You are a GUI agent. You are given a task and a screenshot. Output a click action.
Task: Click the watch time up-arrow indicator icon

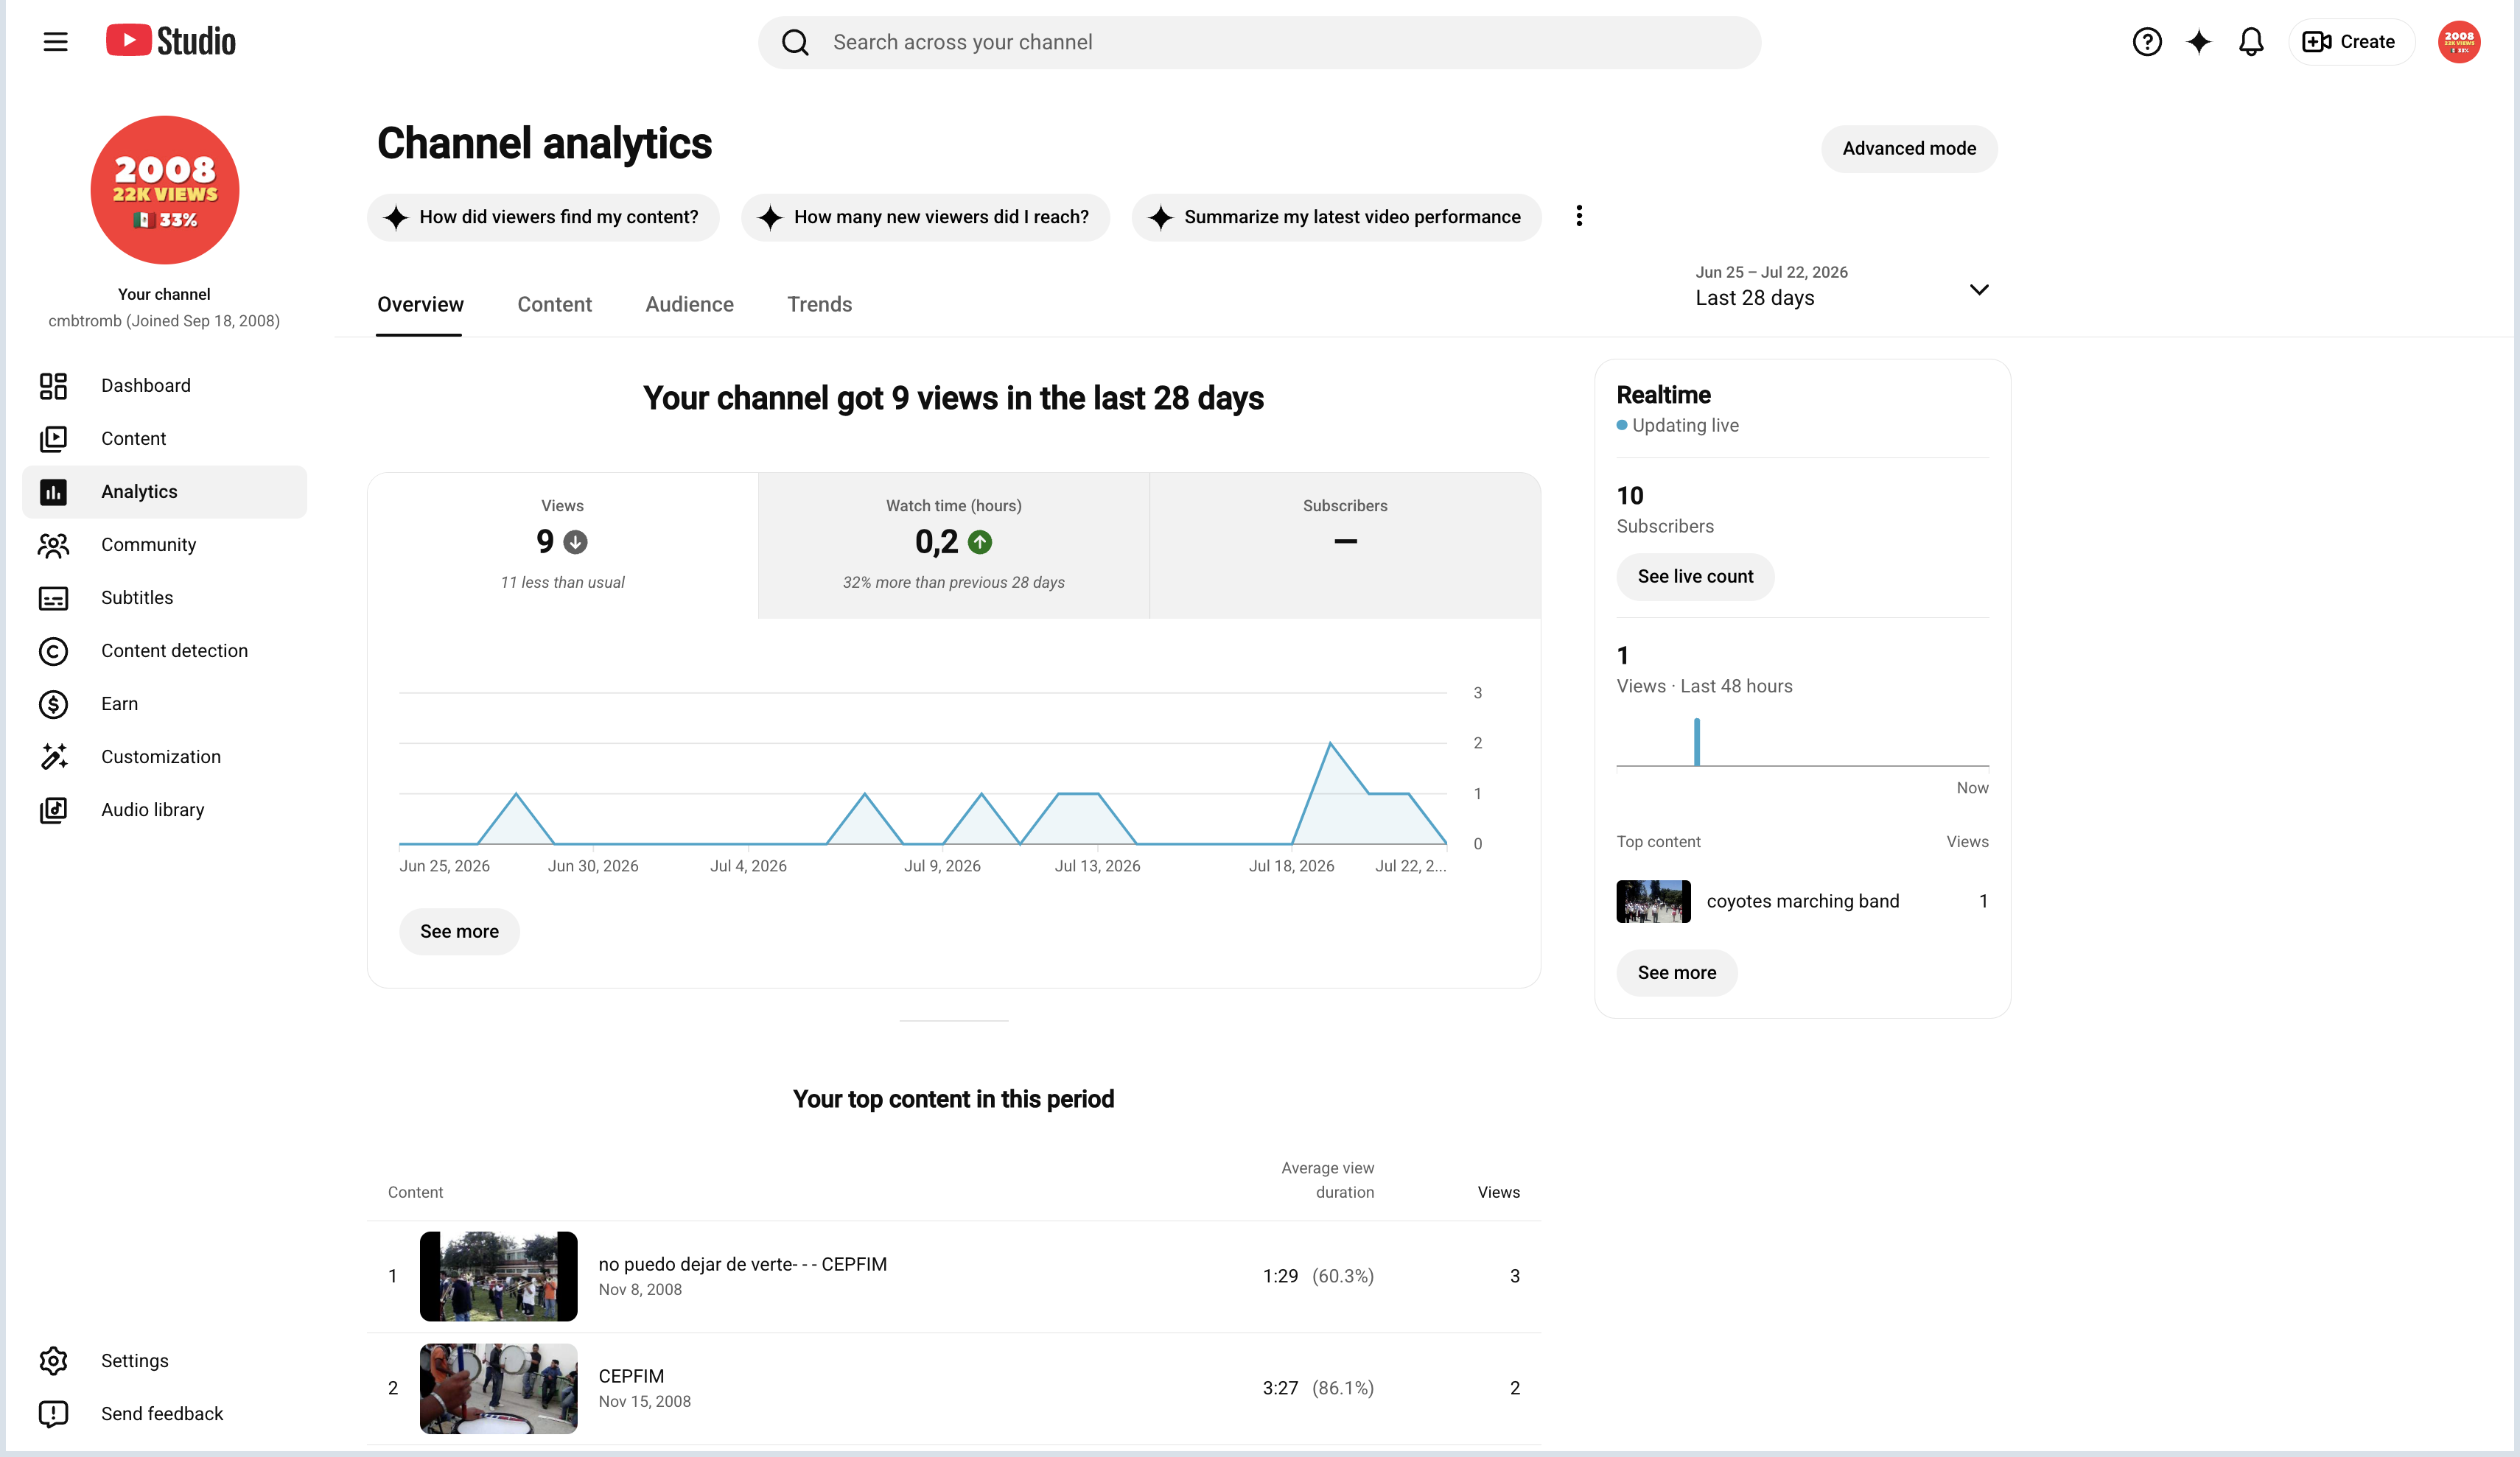980,542
